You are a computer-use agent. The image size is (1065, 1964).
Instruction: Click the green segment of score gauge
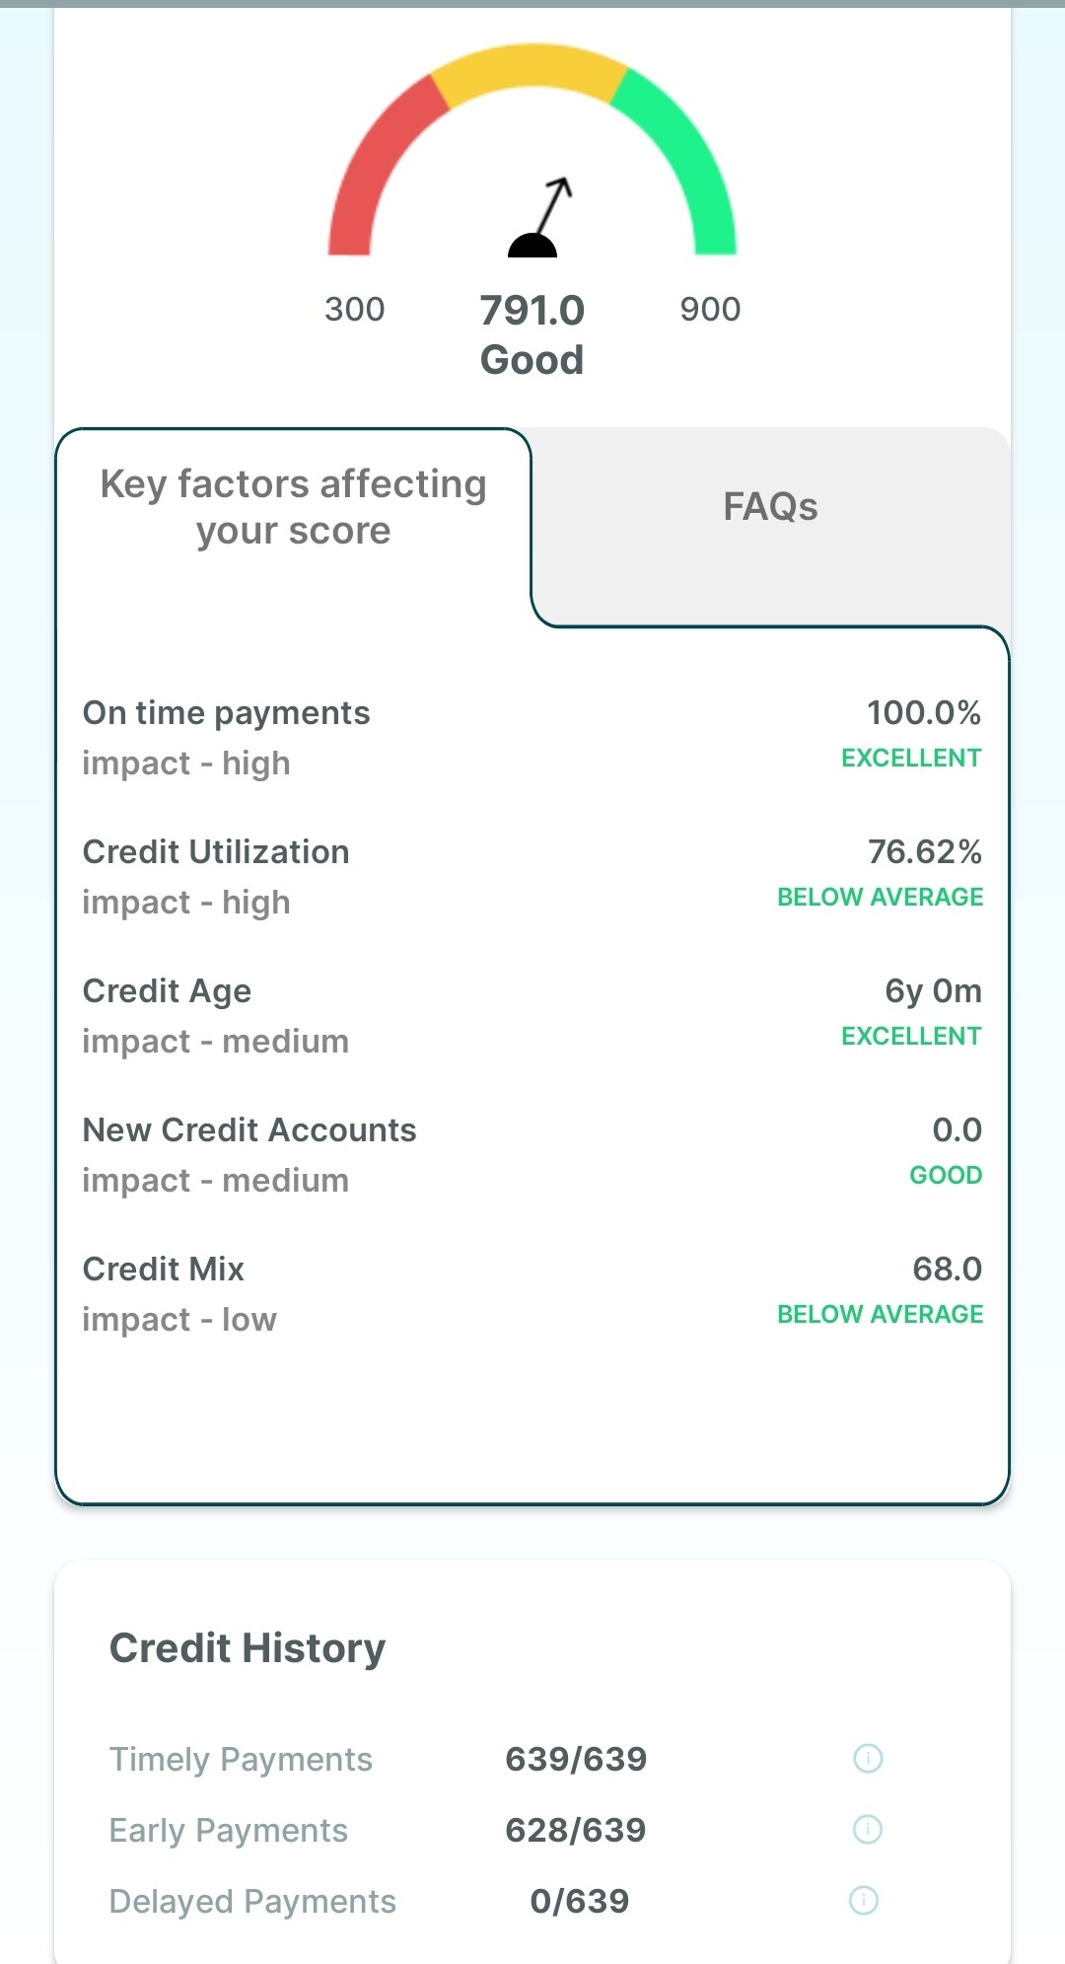(x=690, y=158)
